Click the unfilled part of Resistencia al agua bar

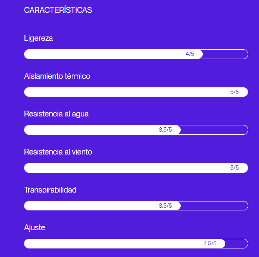tap(214, 130)
